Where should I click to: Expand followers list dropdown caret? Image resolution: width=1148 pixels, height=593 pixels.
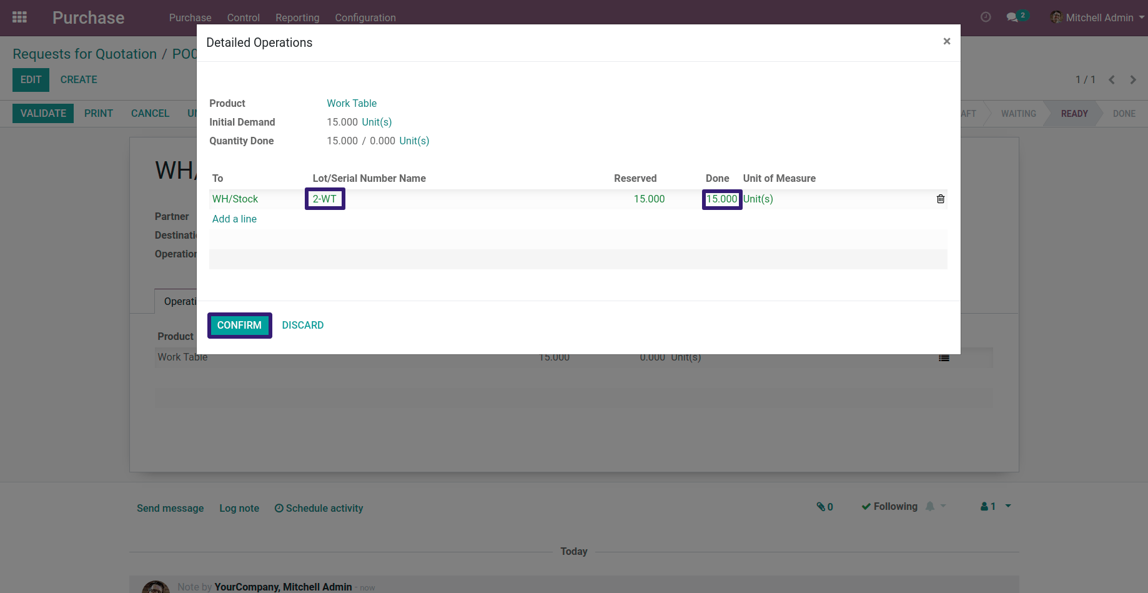click(x=1008, y=506)
